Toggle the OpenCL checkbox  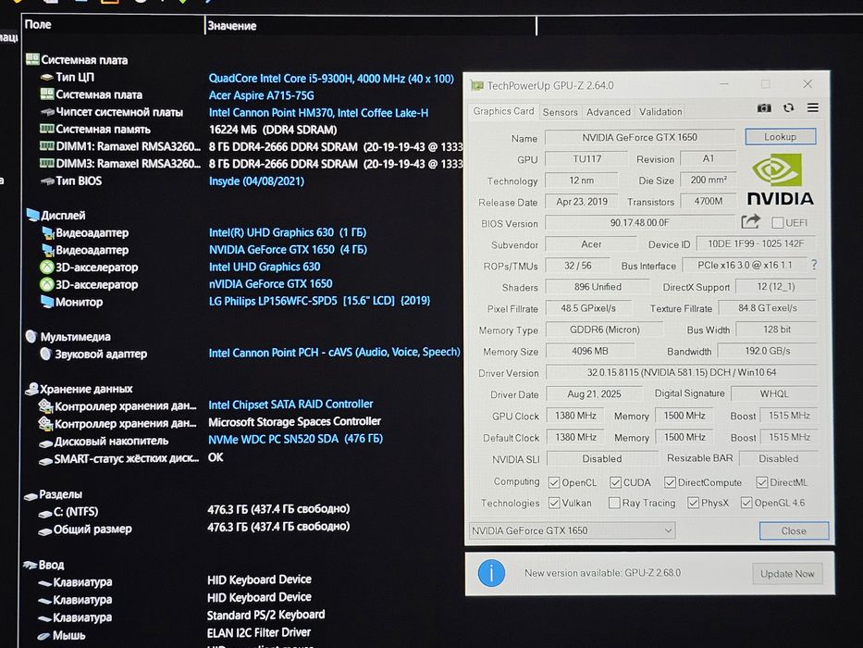pyautogui.click(x=554, y=482)
